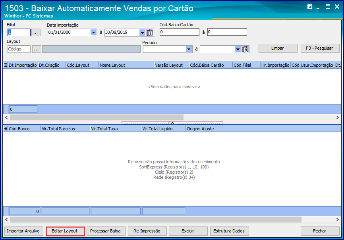Sort by Dt.Criação column header
This screenshot has height=240, width=344.
tap(52, 65)
